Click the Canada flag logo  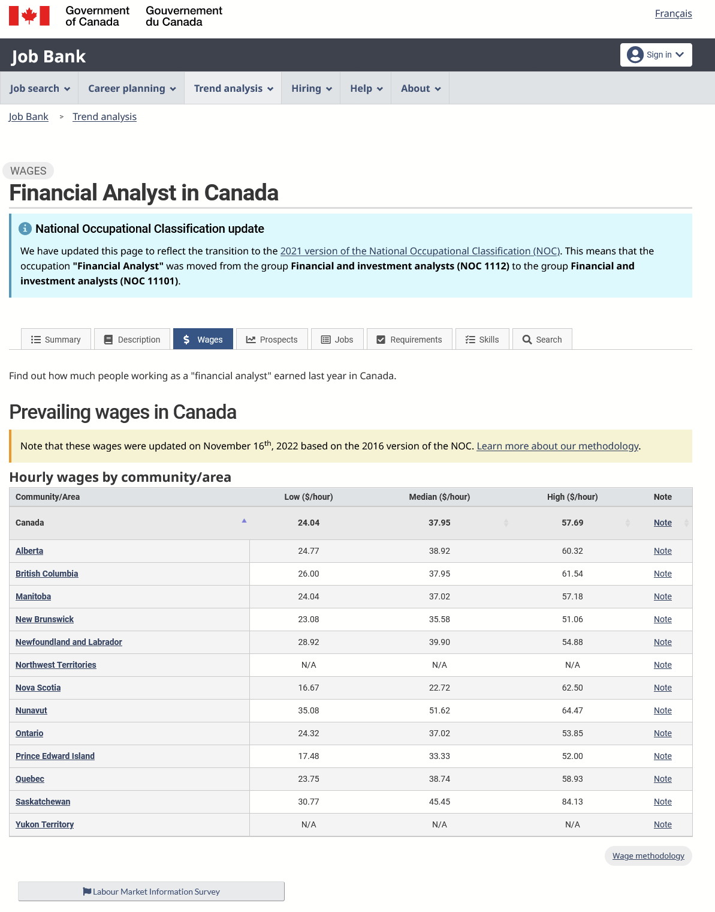tap(29, 16)
